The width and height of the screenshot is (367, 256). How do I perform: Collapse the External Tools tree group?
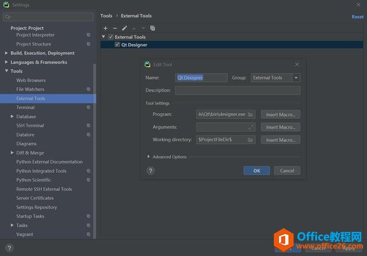click(103, 37)
